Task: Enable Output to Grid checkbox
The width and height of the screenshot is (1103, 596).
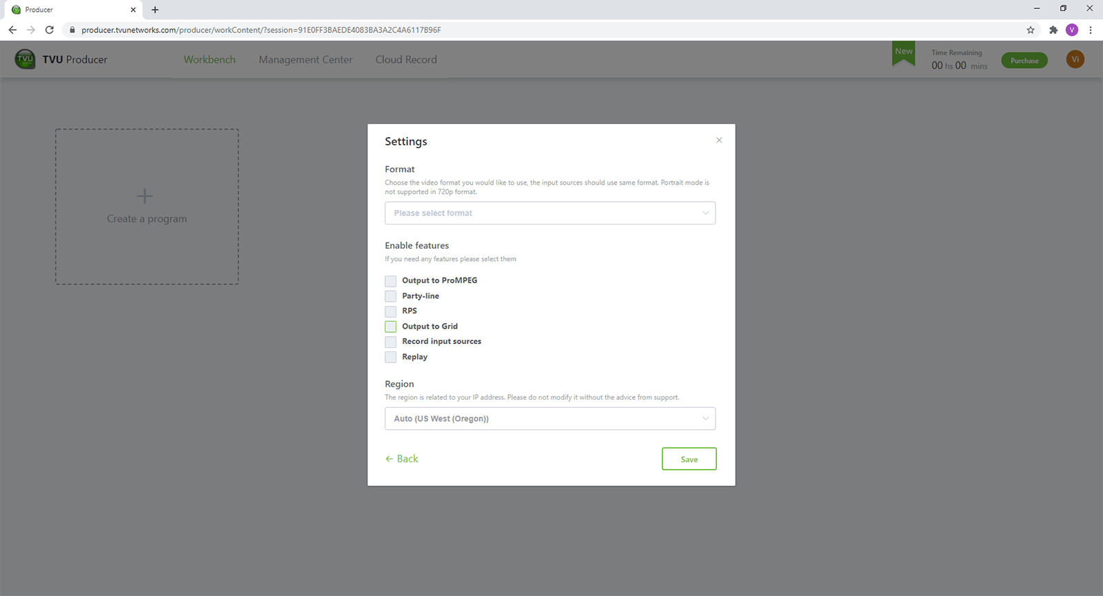Action: pyautogui.click(x=391, y=327)
